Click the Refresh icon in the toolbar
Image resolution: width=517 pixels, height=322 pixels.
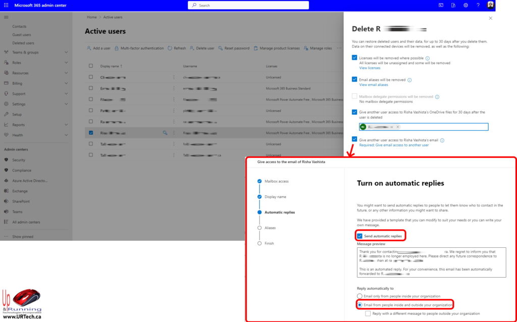point(170,48)
